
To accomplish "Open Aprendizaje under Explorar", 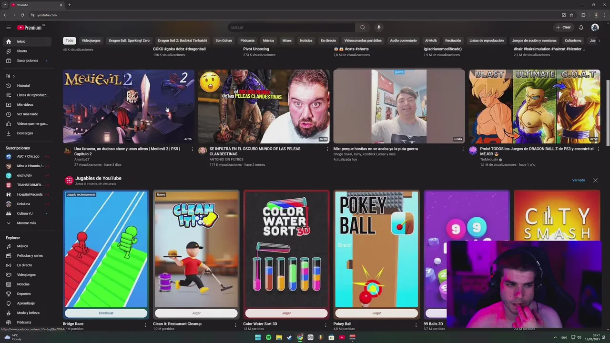I will [28, 303].
